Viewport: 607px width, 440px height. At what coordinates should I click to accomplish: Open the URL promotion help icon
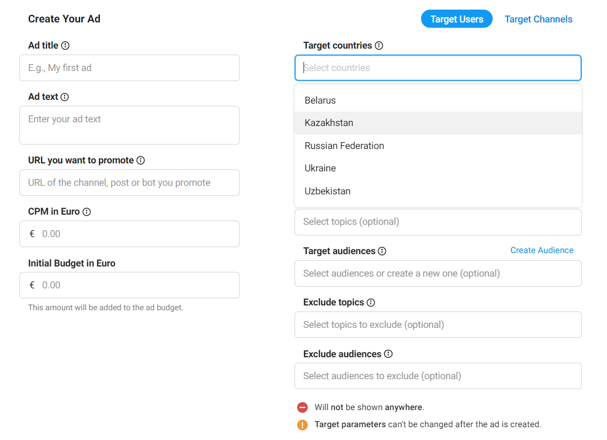click(141, 160)
